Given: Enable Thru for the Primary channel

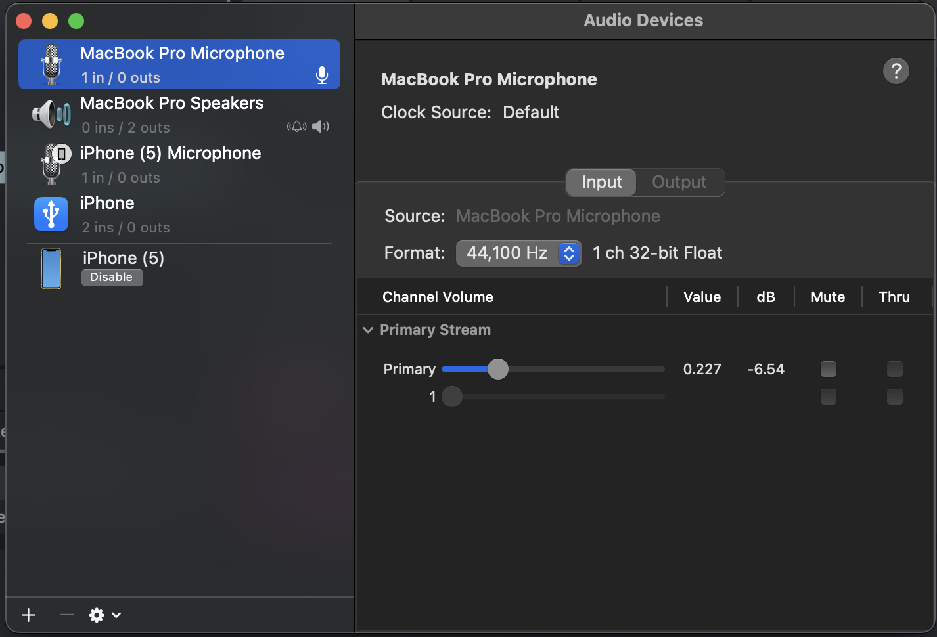Looking at the screenshot, I should coord(894,369).
